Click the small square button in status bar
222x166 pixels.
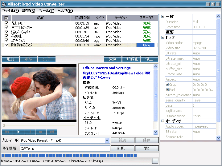click(155, 161)
